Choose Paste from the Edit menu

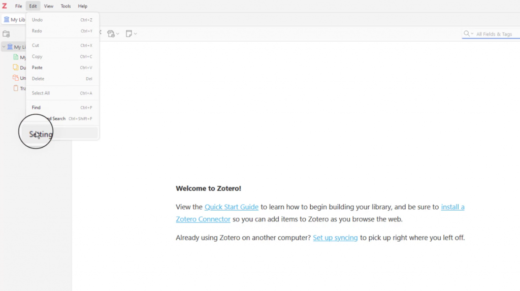(x=37, y=68)
